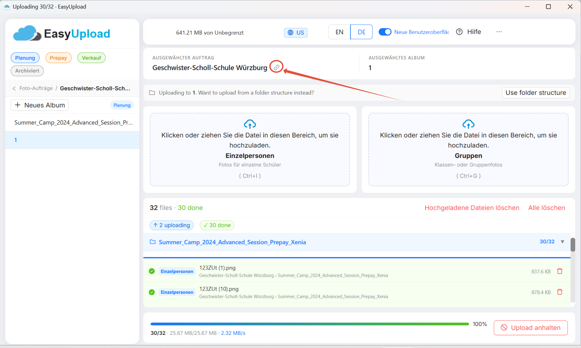Click the Gruppen upload drop area
Screen dimensions: 581x348
(468, 149)
